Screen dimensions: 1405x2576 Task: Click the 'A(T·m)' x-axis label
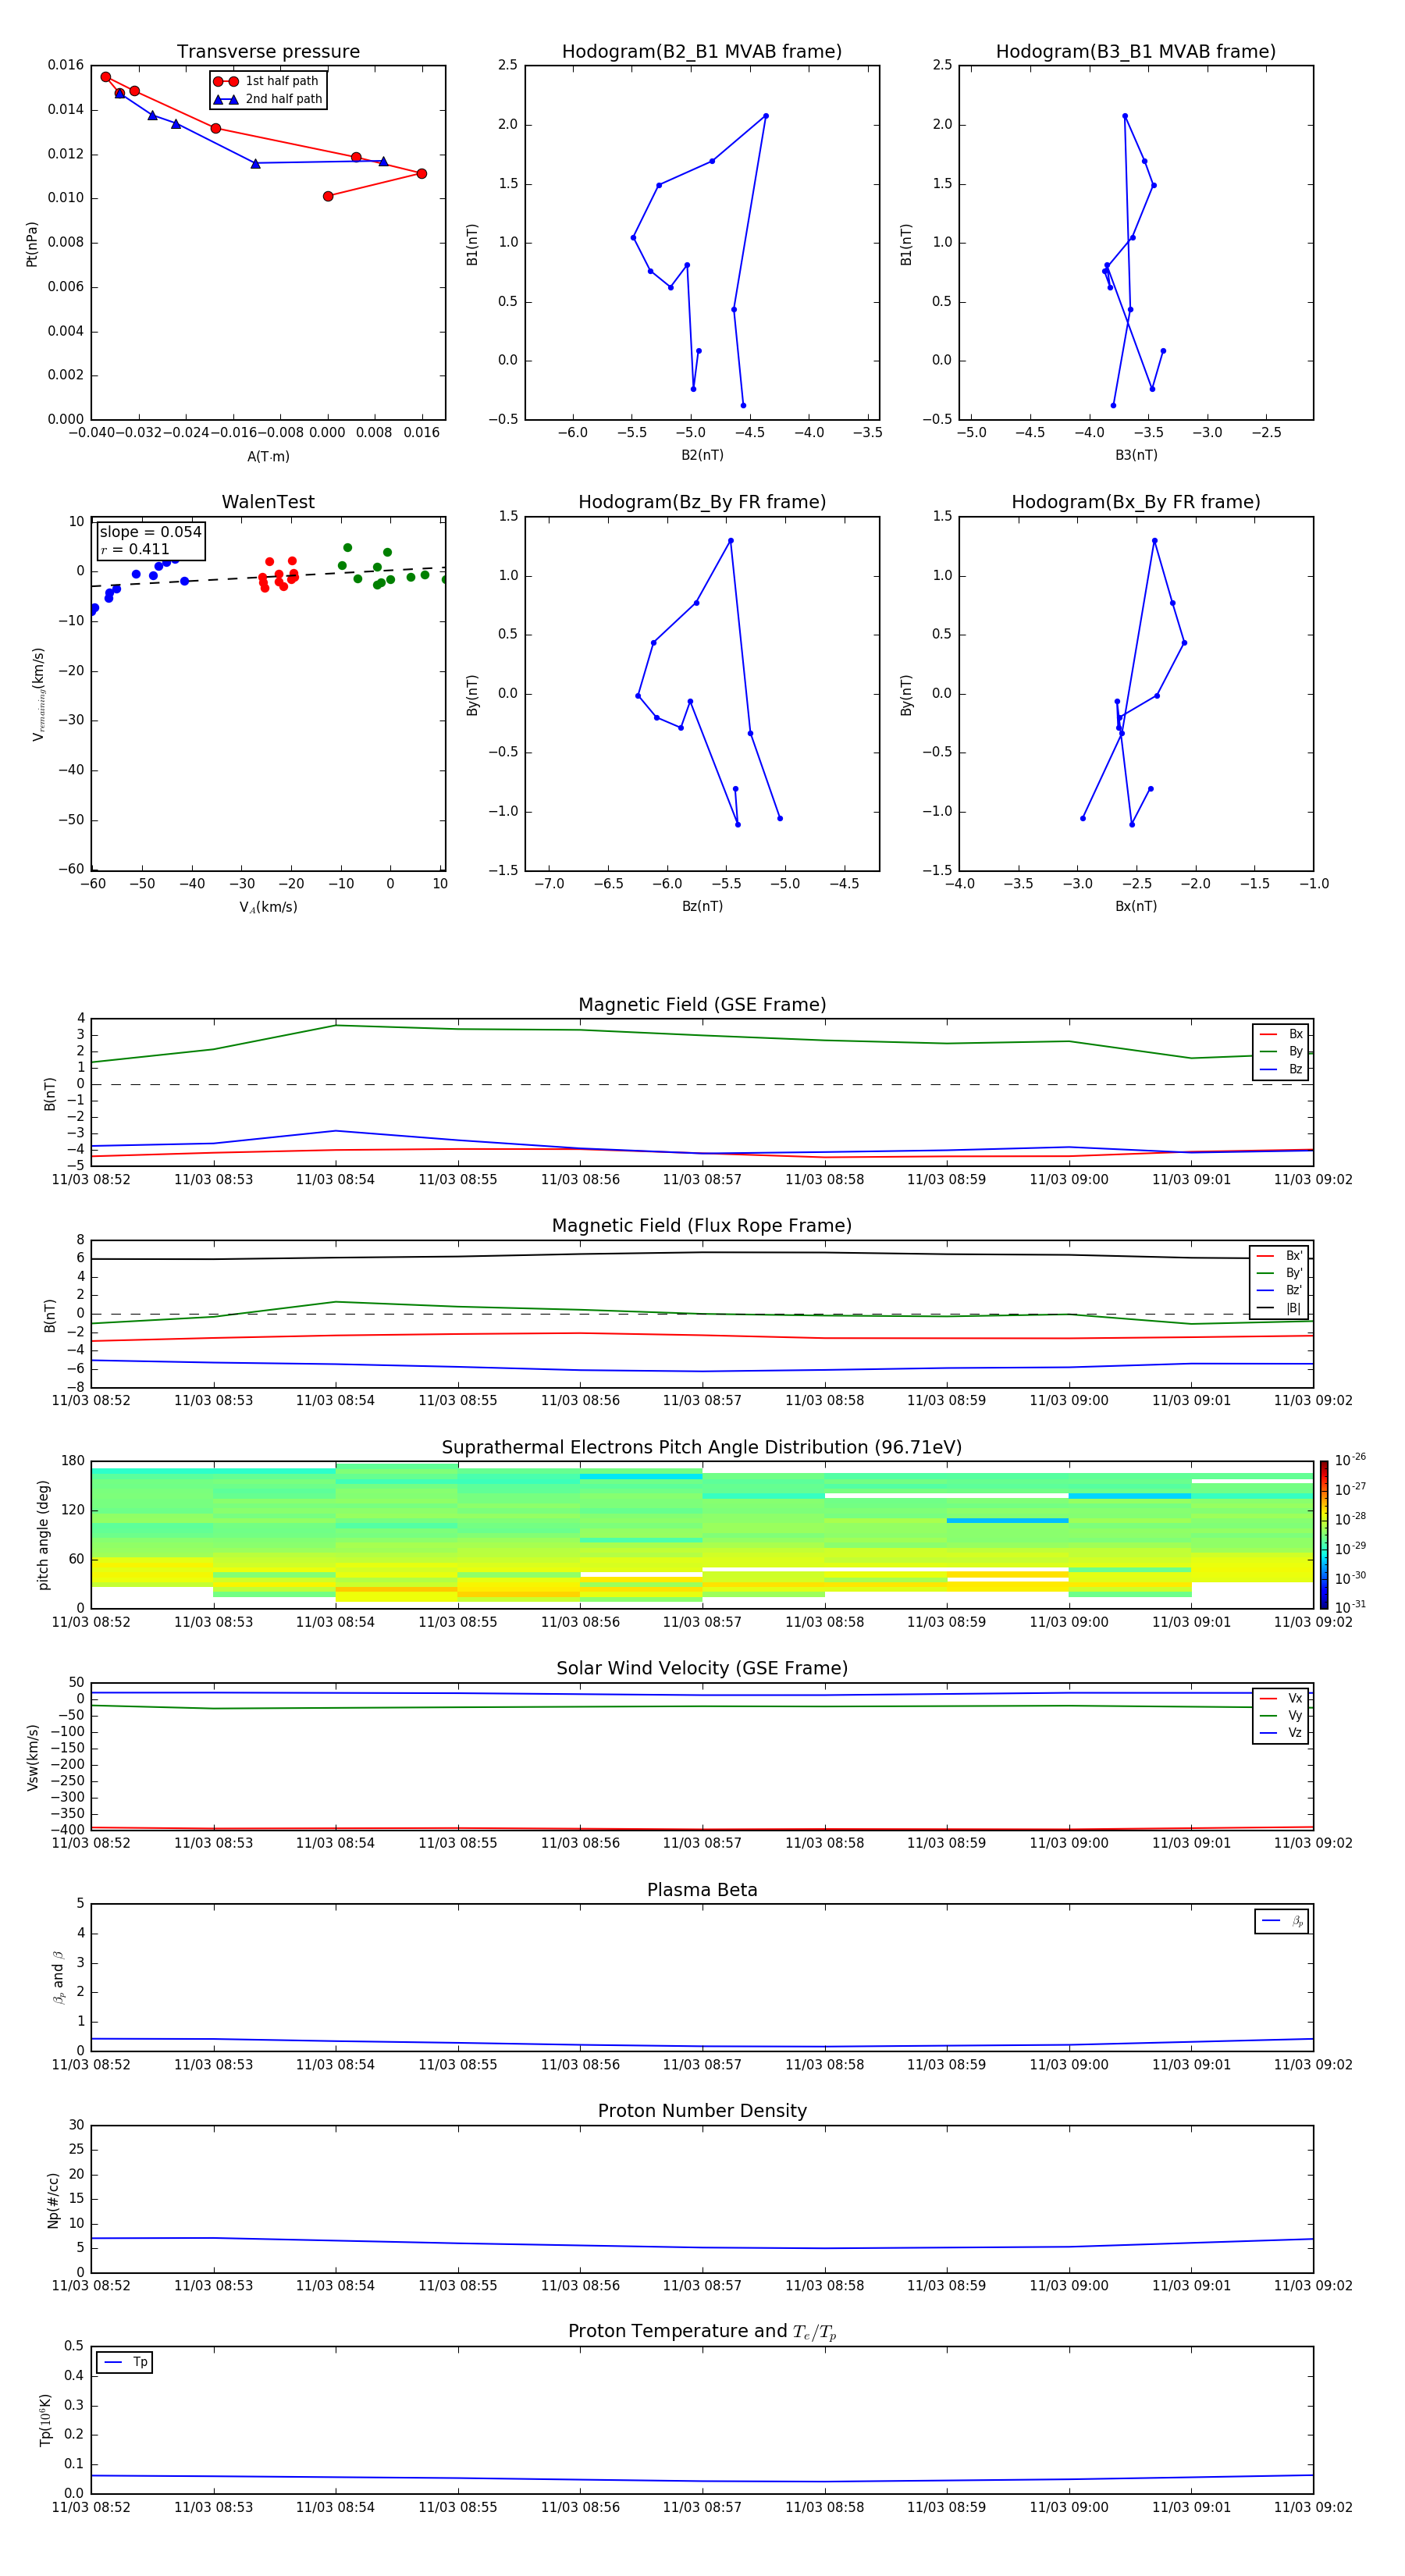pyautogui.click(x=268, y=456)
